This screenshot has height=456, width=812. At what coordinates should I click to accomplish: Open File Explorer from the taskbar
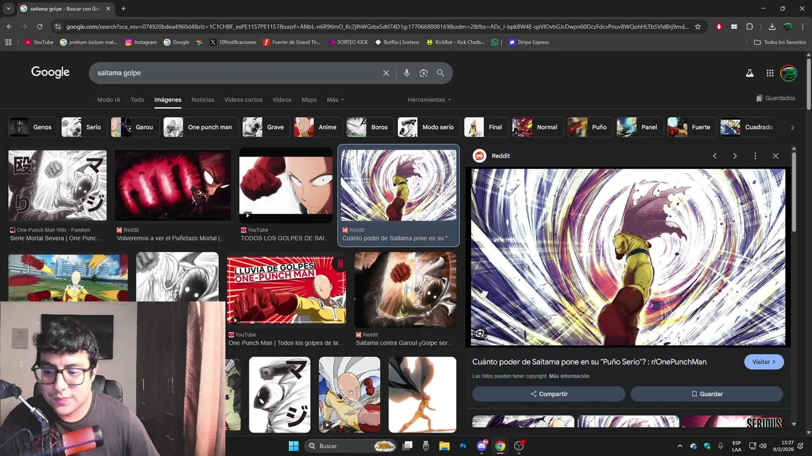point(445,446)
